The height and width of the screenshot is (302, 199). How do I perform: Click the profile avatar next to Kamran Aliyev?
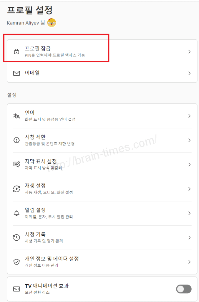click(52, 23)
